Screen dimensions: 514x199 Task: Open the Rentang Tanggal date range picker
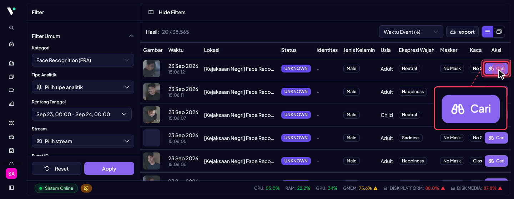point(82,114)
